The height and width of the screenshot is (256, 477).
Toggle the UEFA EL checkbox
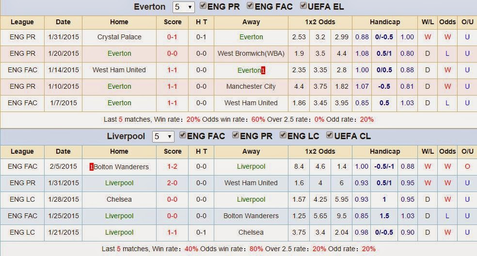pyautogui.click(x=303, y=5)
